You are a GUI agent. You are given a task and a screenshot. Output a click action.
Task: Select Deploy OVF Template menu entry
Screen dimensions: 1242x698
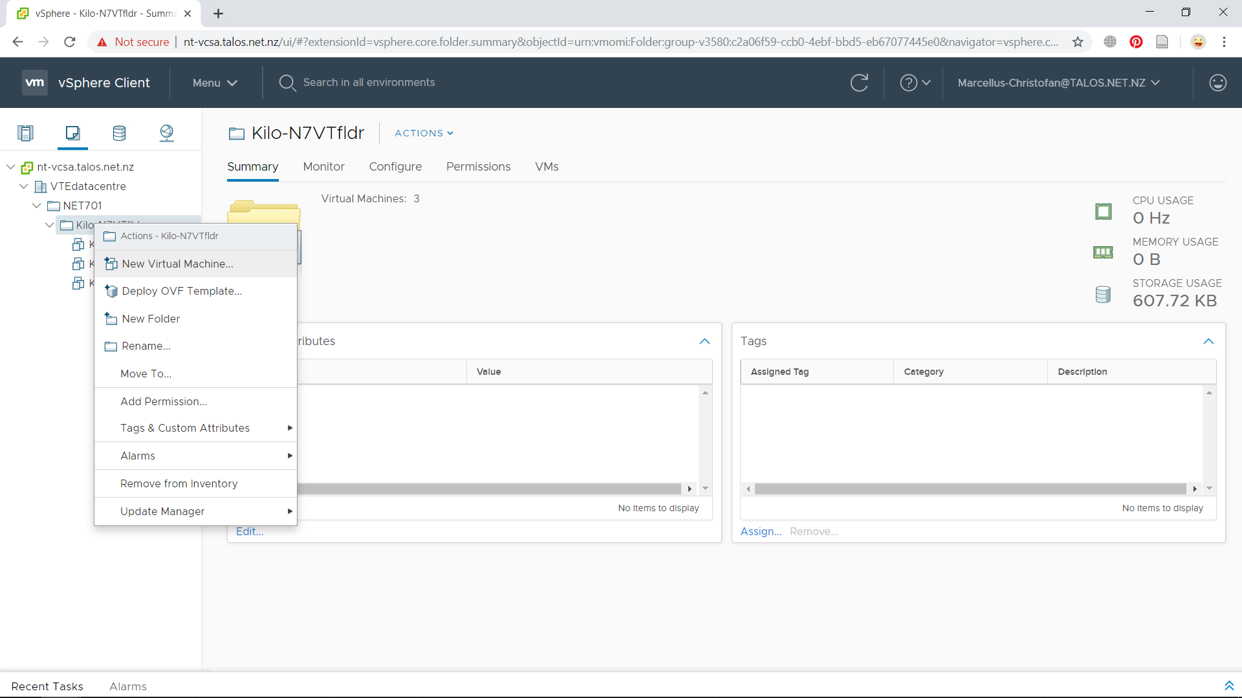(182, 291)
